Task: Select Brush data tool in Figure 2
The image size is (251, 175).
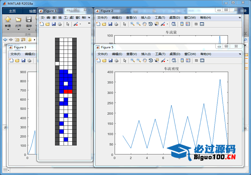Action: 163,24
